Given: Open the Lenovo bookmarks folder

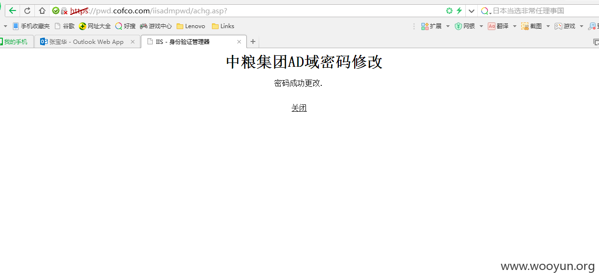Looking at the screenshot, I should click(191, 26).
